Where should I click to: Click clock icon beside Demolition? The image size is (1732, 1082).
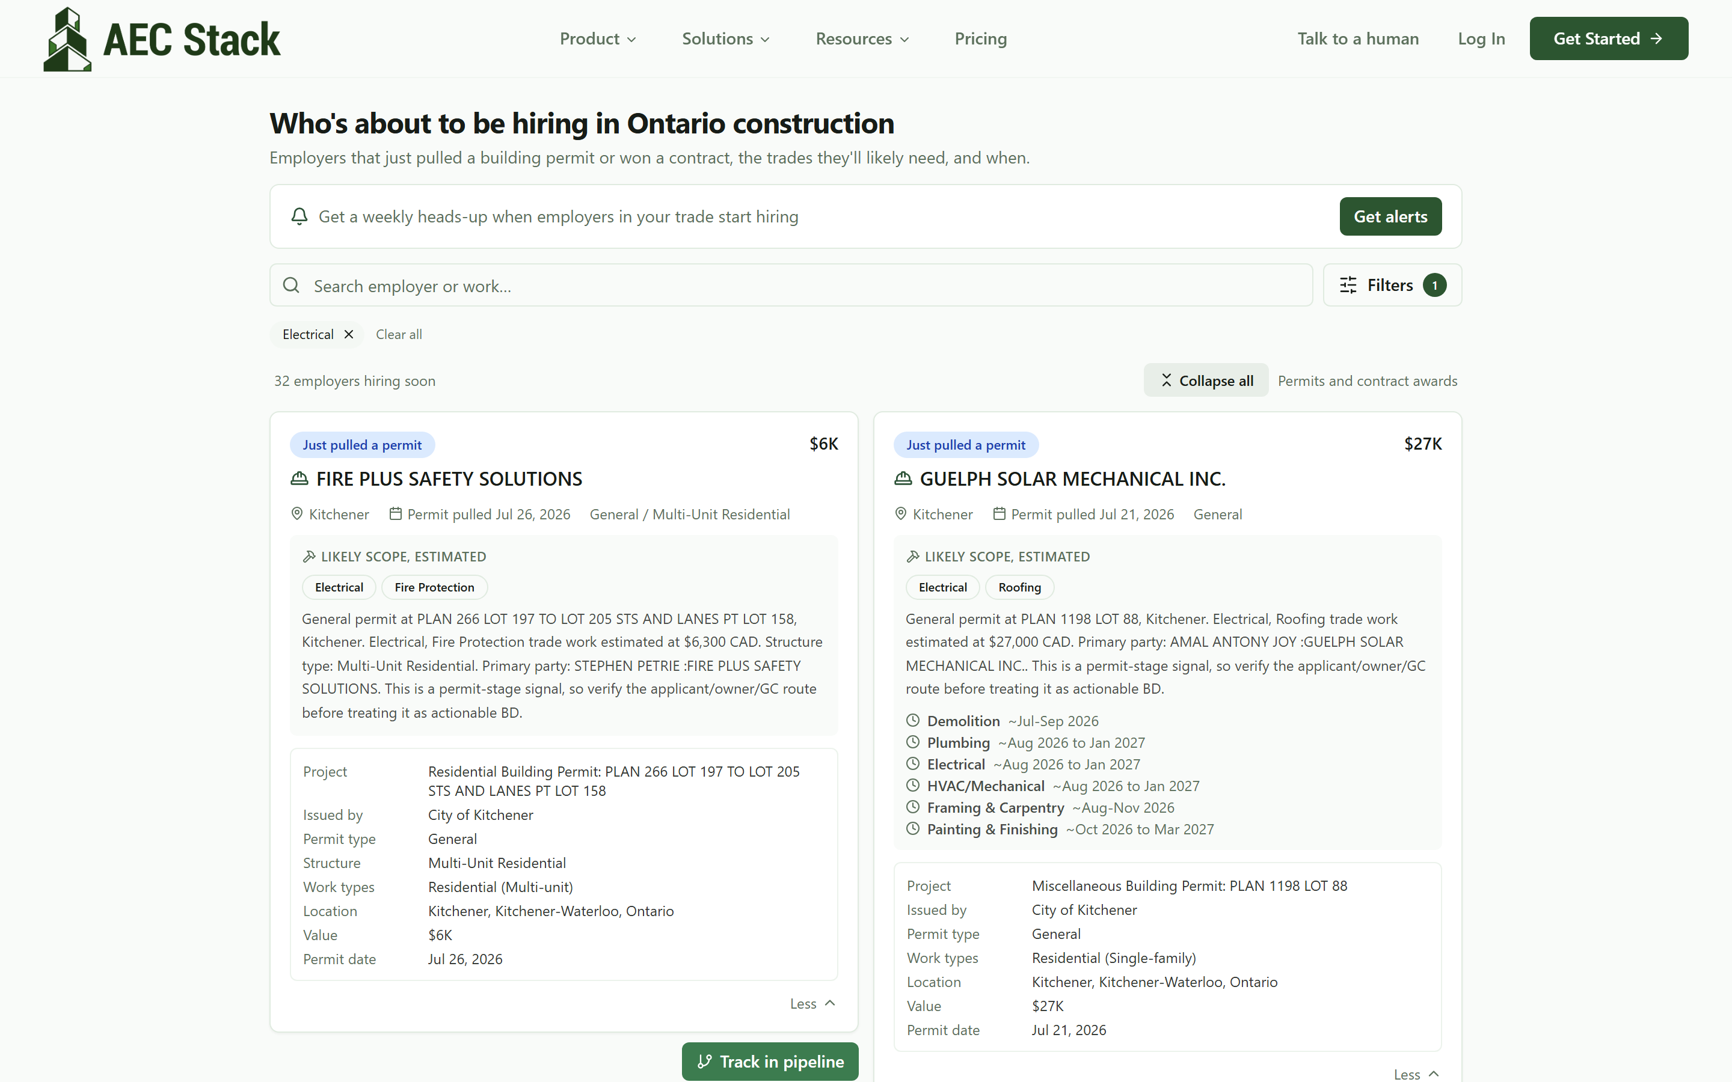912,720
